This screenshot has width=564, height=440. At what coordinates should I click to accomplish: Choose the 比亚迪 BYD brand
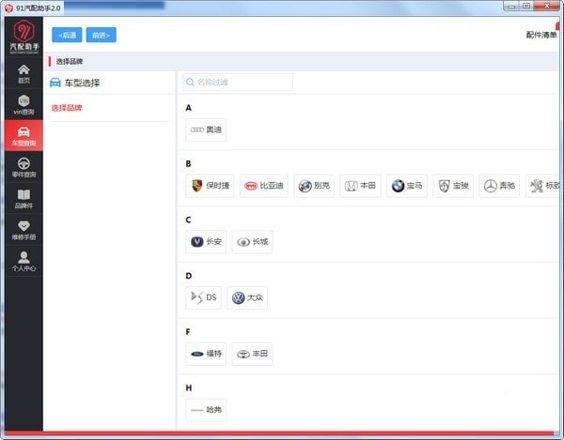pyautogui.click(x=263, y=186)
